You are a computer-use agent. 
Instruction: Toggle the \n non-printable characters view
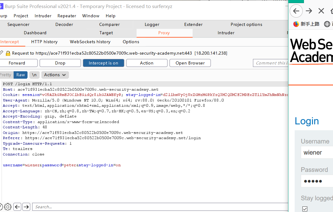coord(34,75)
